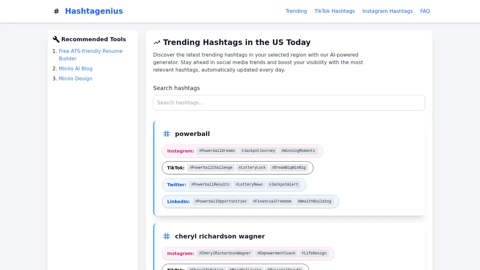Click the powerball topic title
480x270 pixels.
tap(192, 134)
